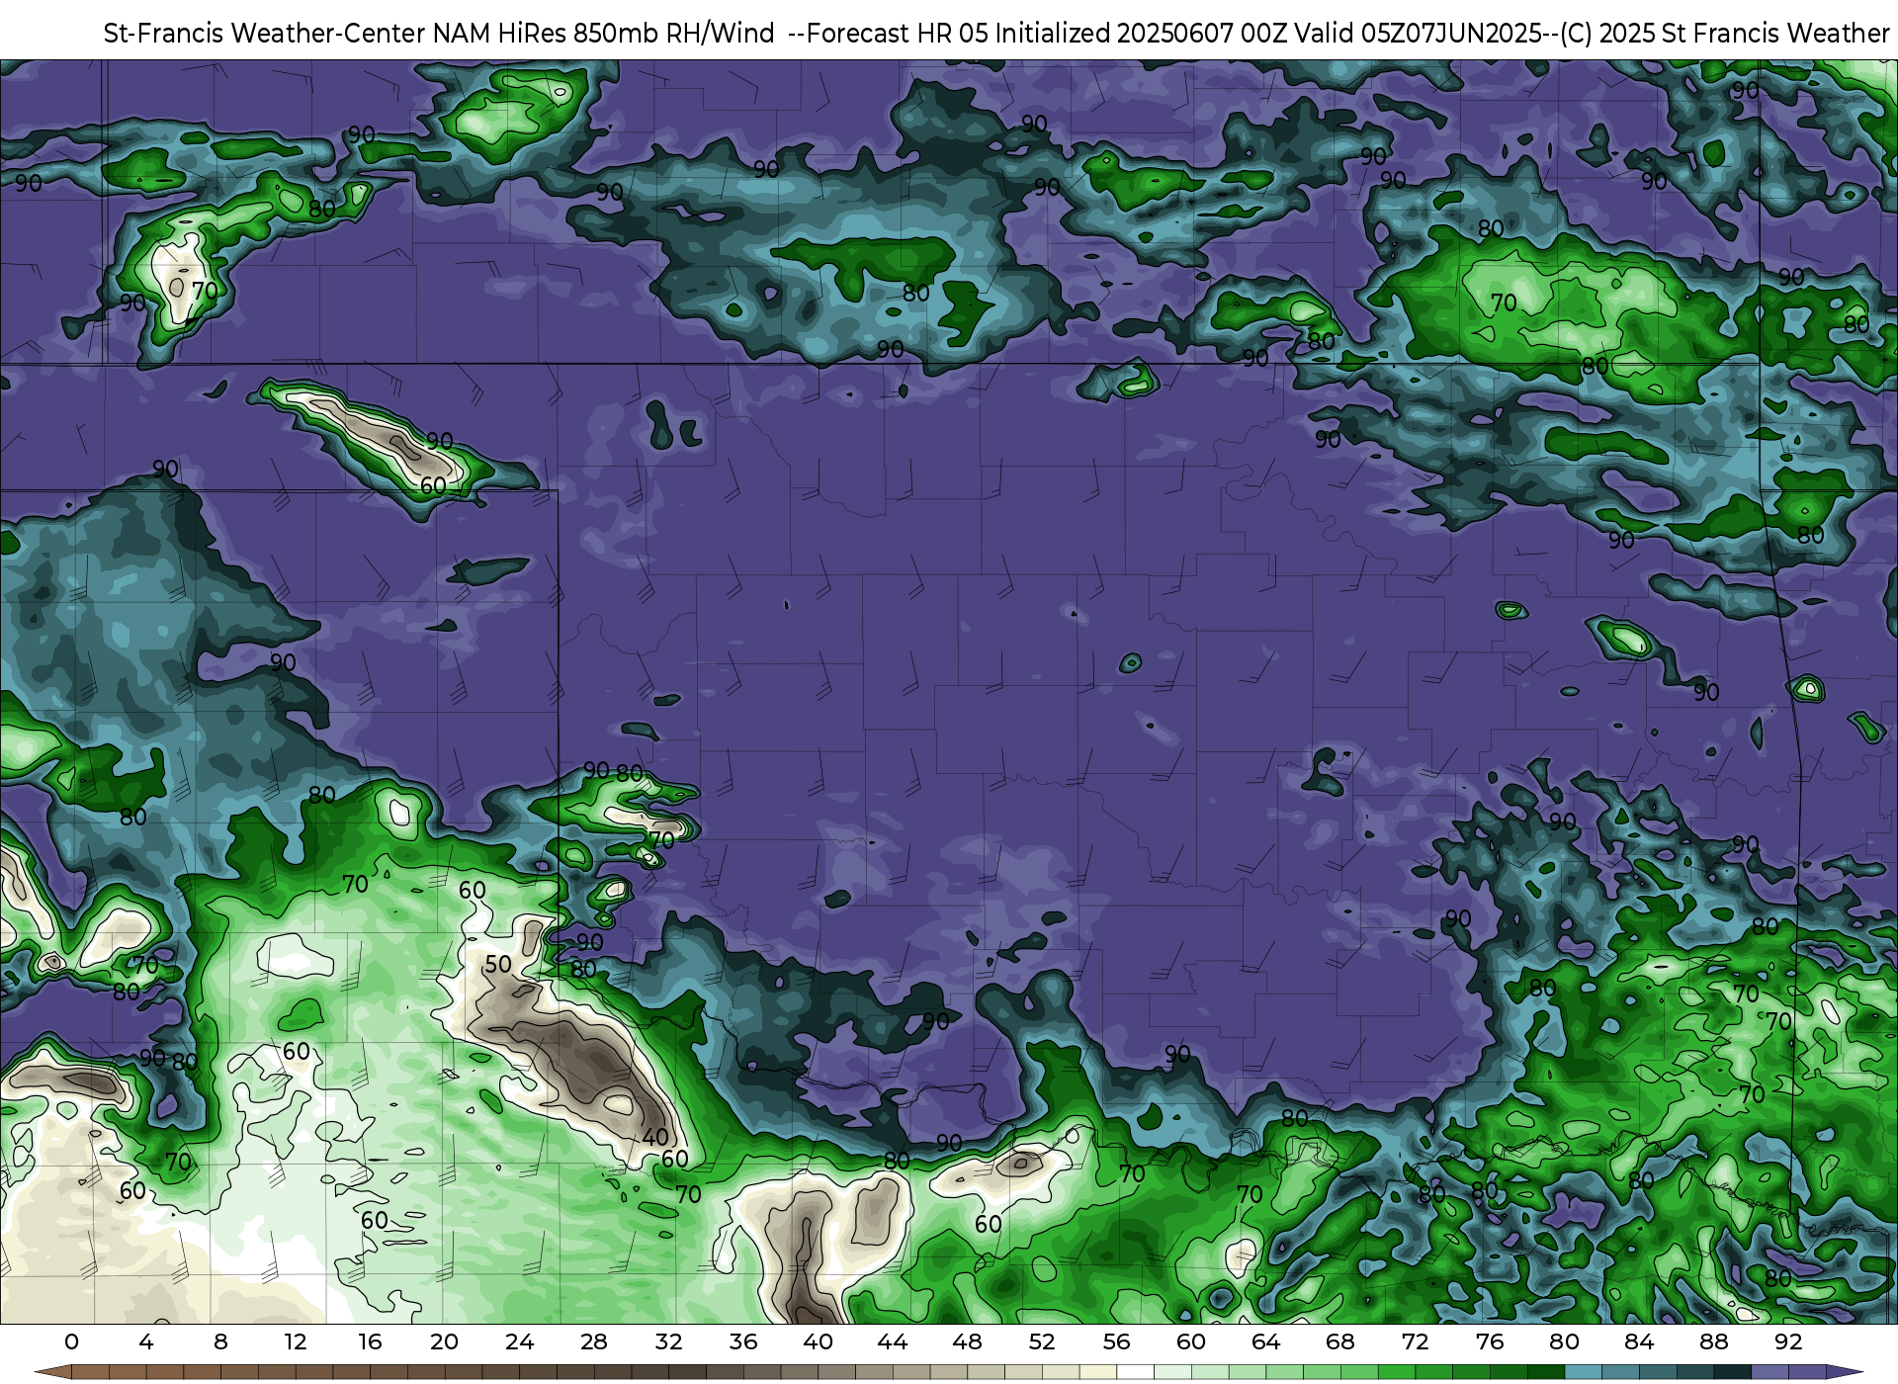Click the colorbar label "4"

point(146,1341)
